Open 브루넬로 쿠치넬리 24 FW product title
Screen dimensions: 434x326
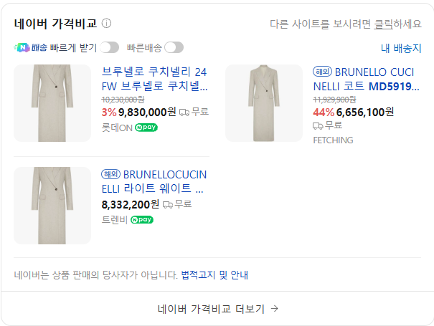154,79
